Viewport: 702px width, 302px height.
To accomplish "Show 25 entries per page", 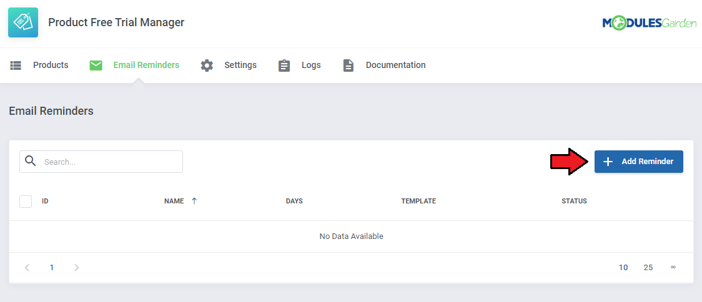I will [x=648, y=268].
